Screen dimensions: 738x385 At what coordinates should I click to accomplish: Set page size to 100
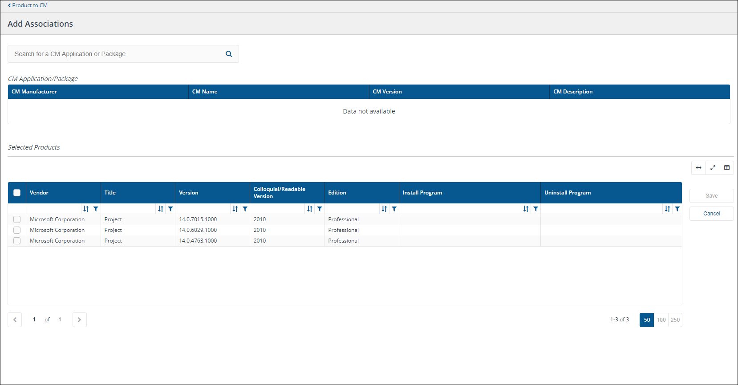click(x=661, y=320)
